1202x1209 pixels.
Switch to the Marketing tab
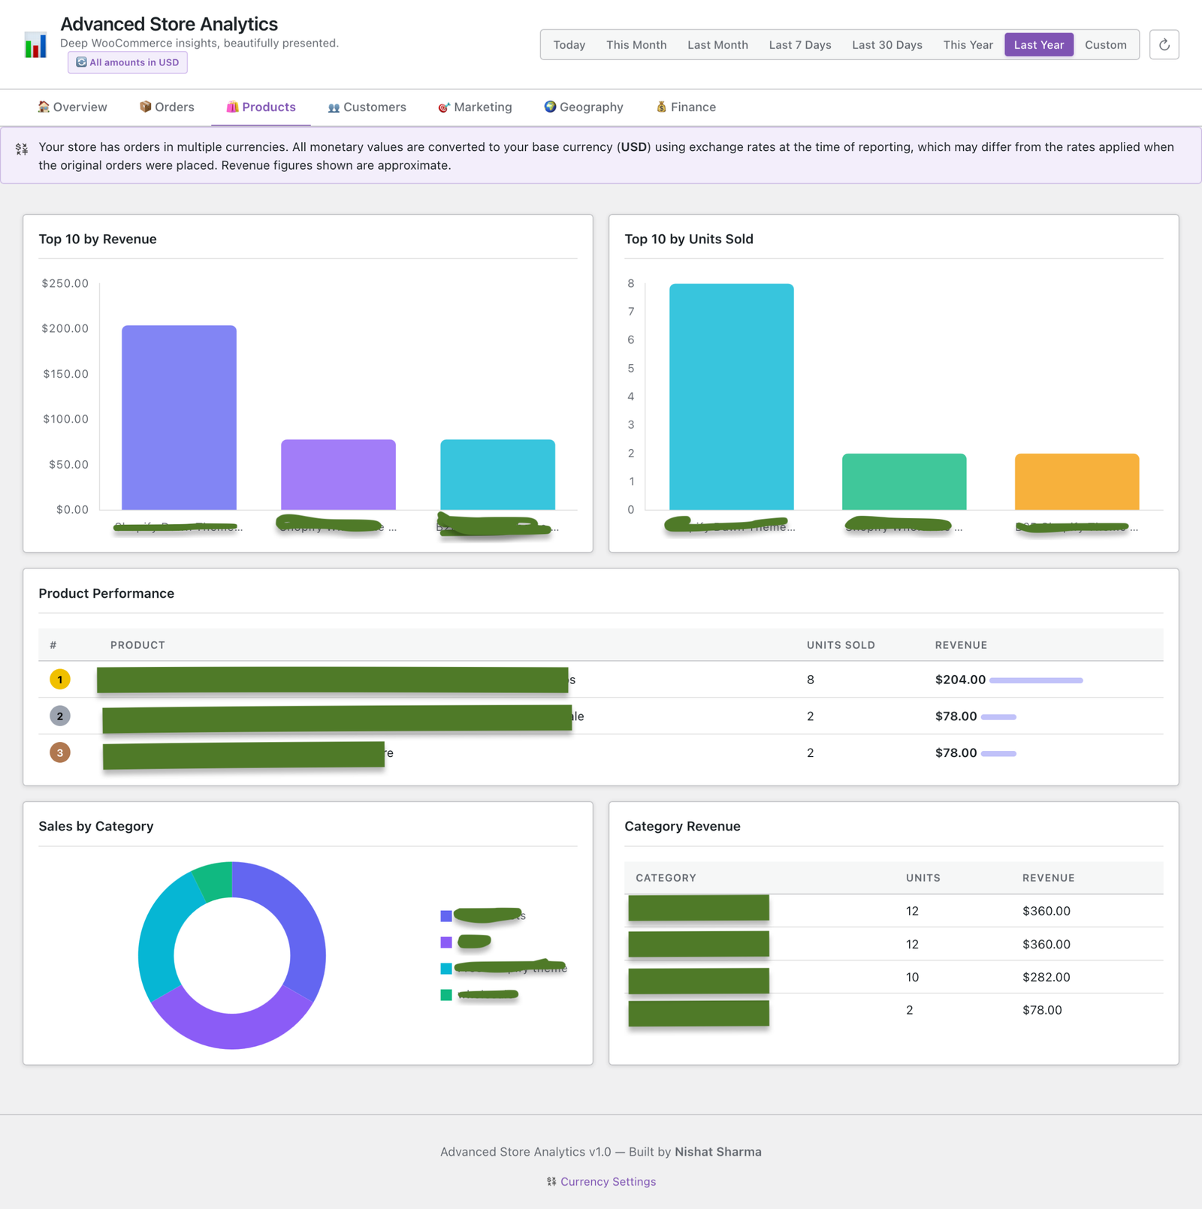click(x=476, y=107)
